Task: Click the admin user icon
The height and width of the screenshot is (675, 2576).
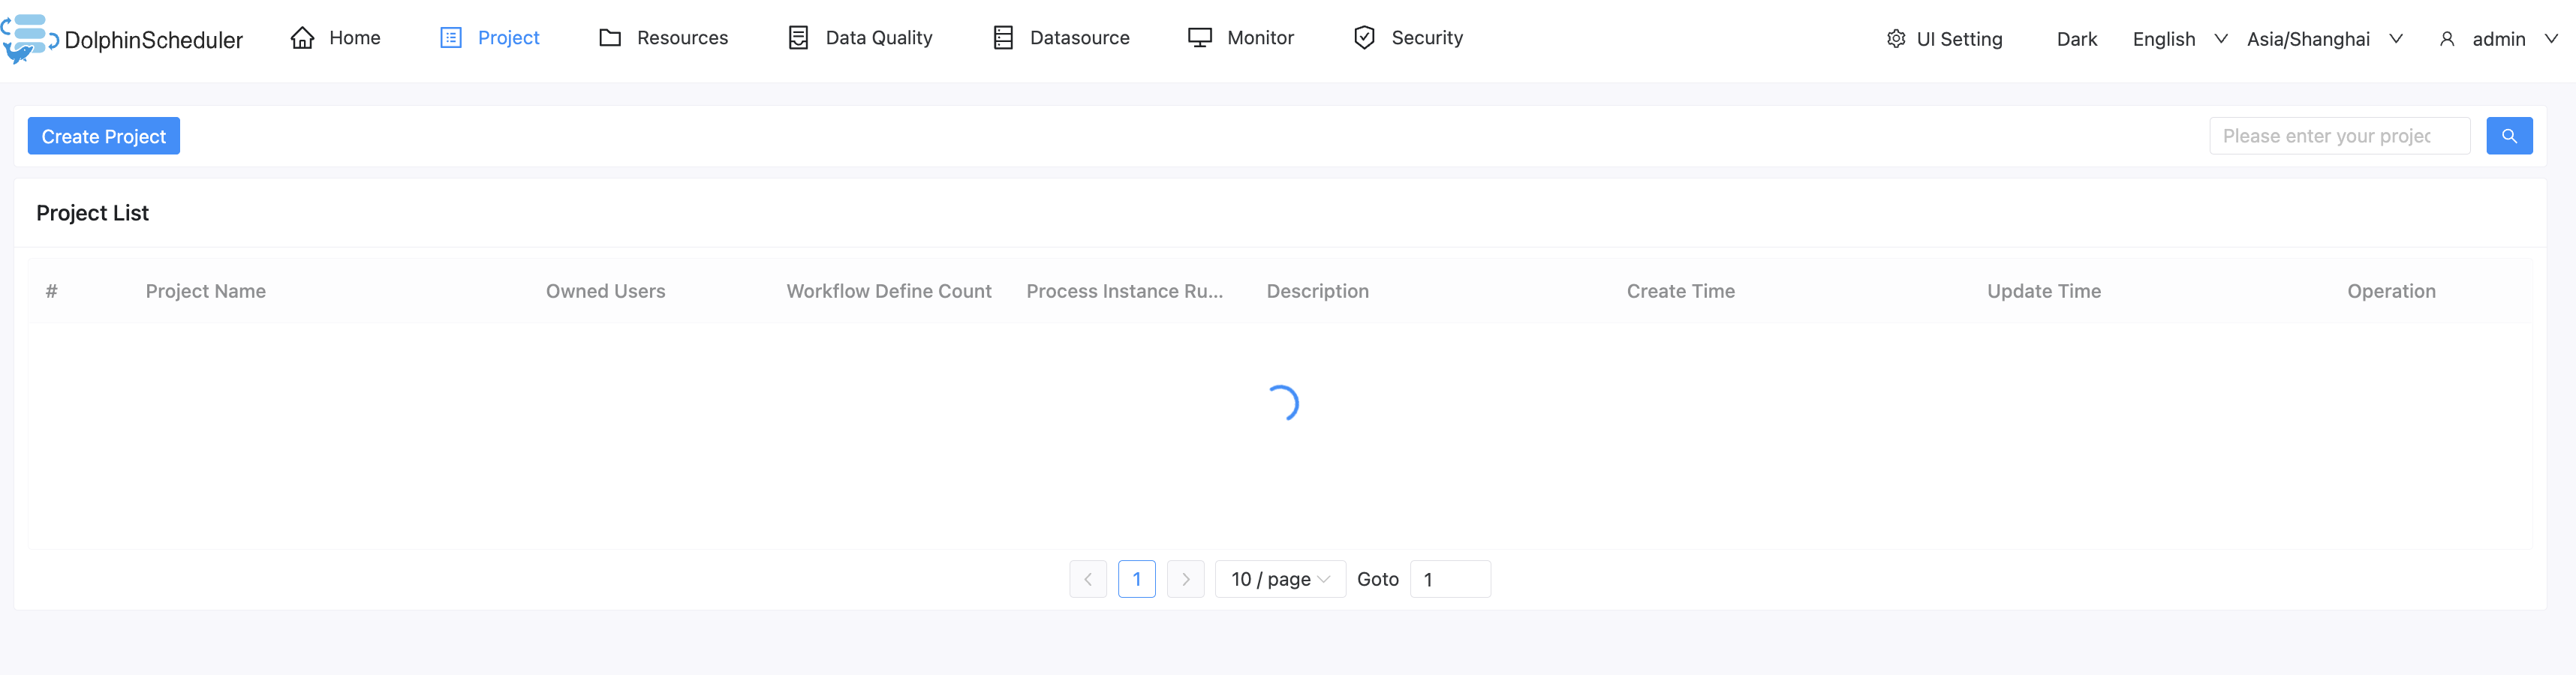Action: [2448, 39]
